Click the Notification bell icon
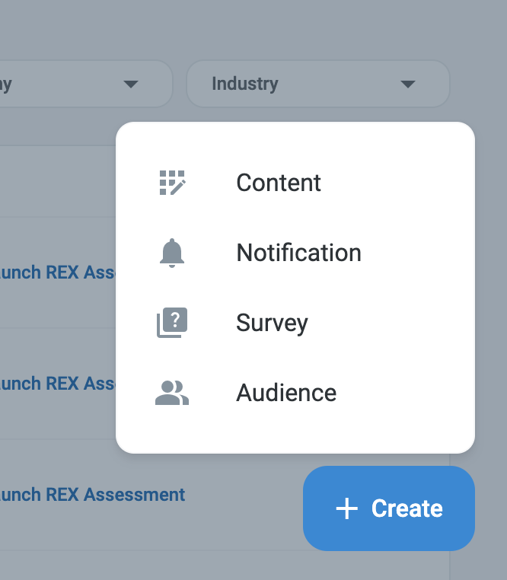507x580 pixels. (172, 253)
